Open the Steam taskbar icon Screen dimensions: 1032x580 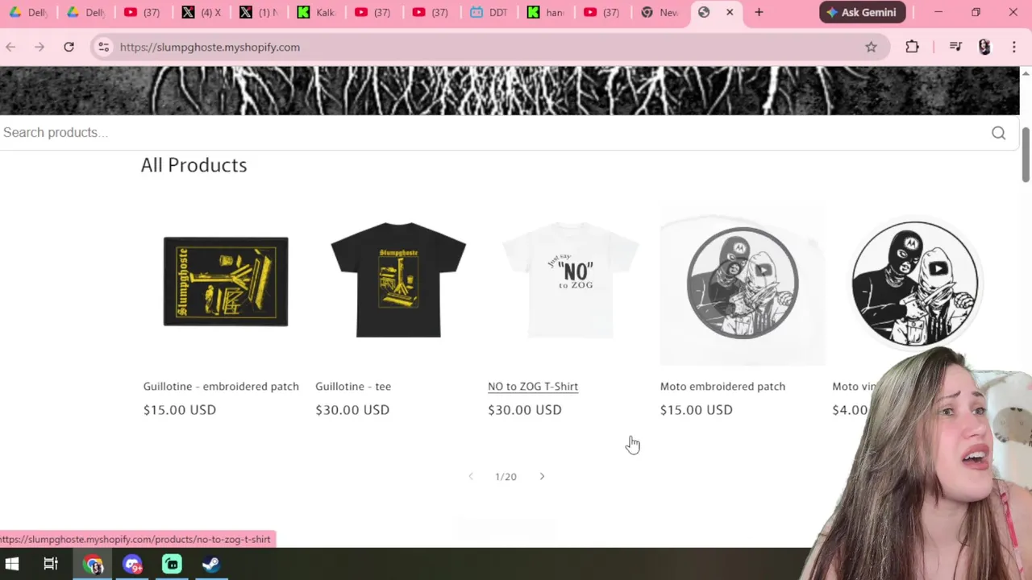211,564
